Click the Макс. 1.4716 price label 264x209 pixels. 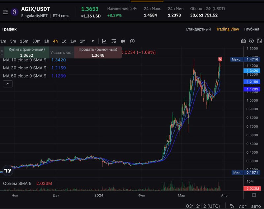(245, 59)
